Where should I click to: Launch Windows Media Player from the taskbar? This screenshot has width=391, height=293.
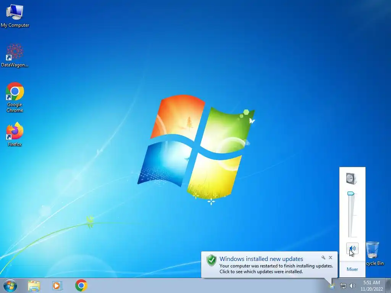[x=57, y=285]
